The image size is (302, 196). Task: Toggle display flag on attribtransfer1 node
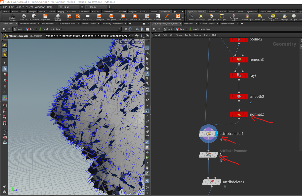[x=216, y=134]
